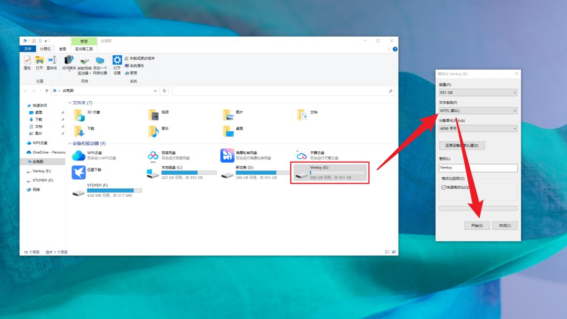Select the 视频 folder
This screenshot has width=567, height=319.
[159, 115]
